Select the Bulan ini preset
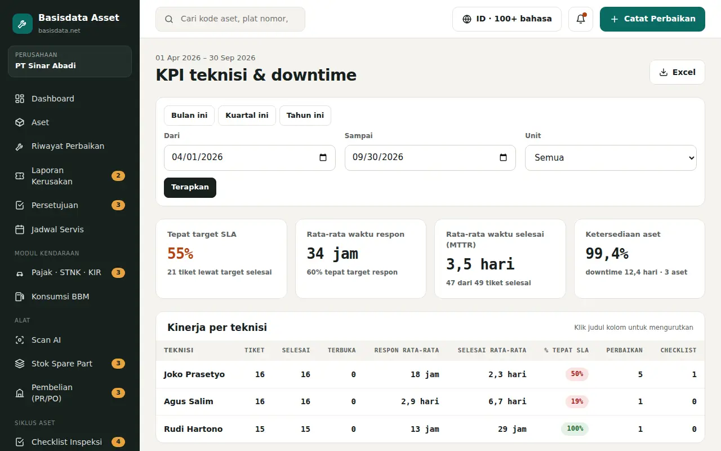 189,116
